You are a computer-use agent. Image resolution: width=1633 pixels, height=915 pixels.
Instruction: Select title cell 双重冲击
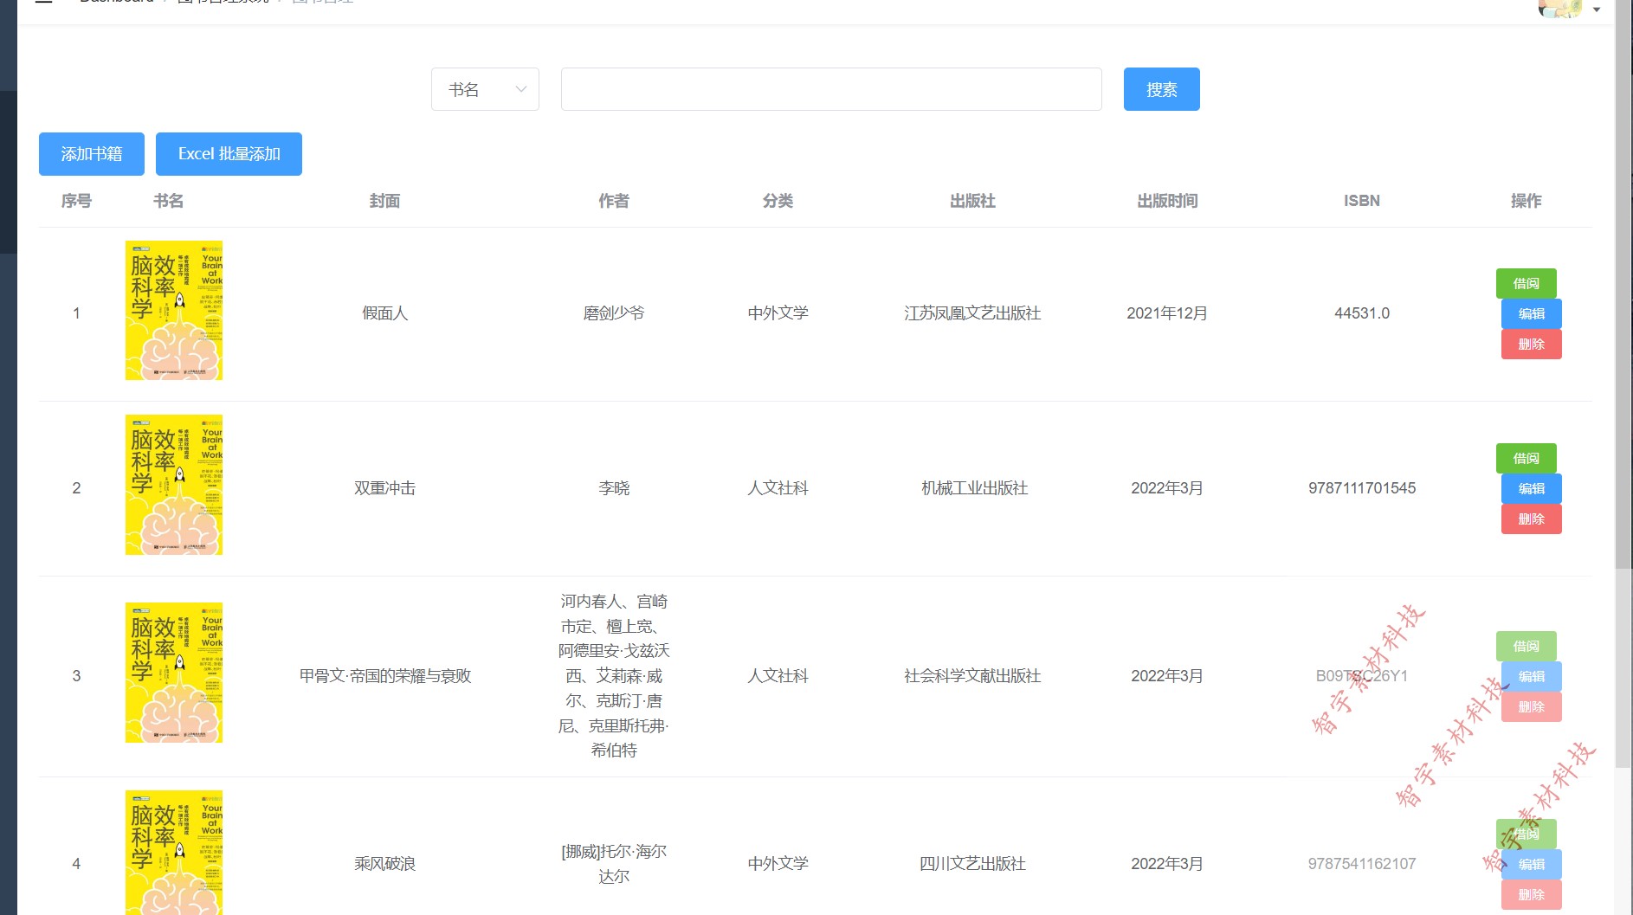pyautogui.click(x=384, y=488)
